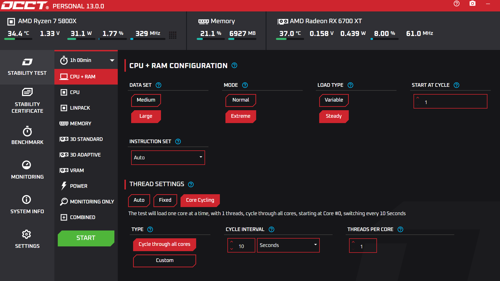Choose Fixed thread settings
The height and width of the screenshot is (281, 500).
[x=165, y=200]
